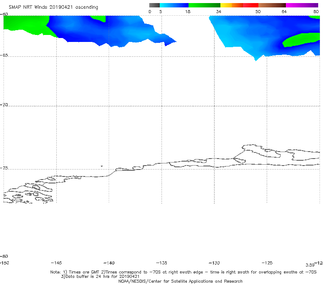This screenshot has height=284, width=323.
Task: Click the "SMAP NRT Winds 20190421 ascending" title
Action: point(53,7)
